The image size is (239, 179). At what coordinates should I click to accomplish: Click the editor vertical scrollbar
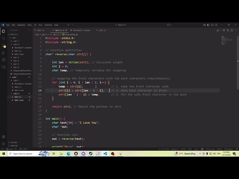238,63
